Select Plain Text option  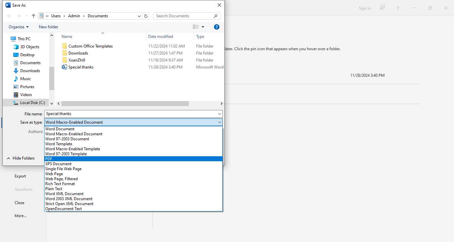click(133, 189)
